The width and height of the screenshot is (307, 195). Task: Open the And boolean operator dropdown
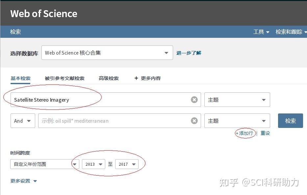pos(23,121)
